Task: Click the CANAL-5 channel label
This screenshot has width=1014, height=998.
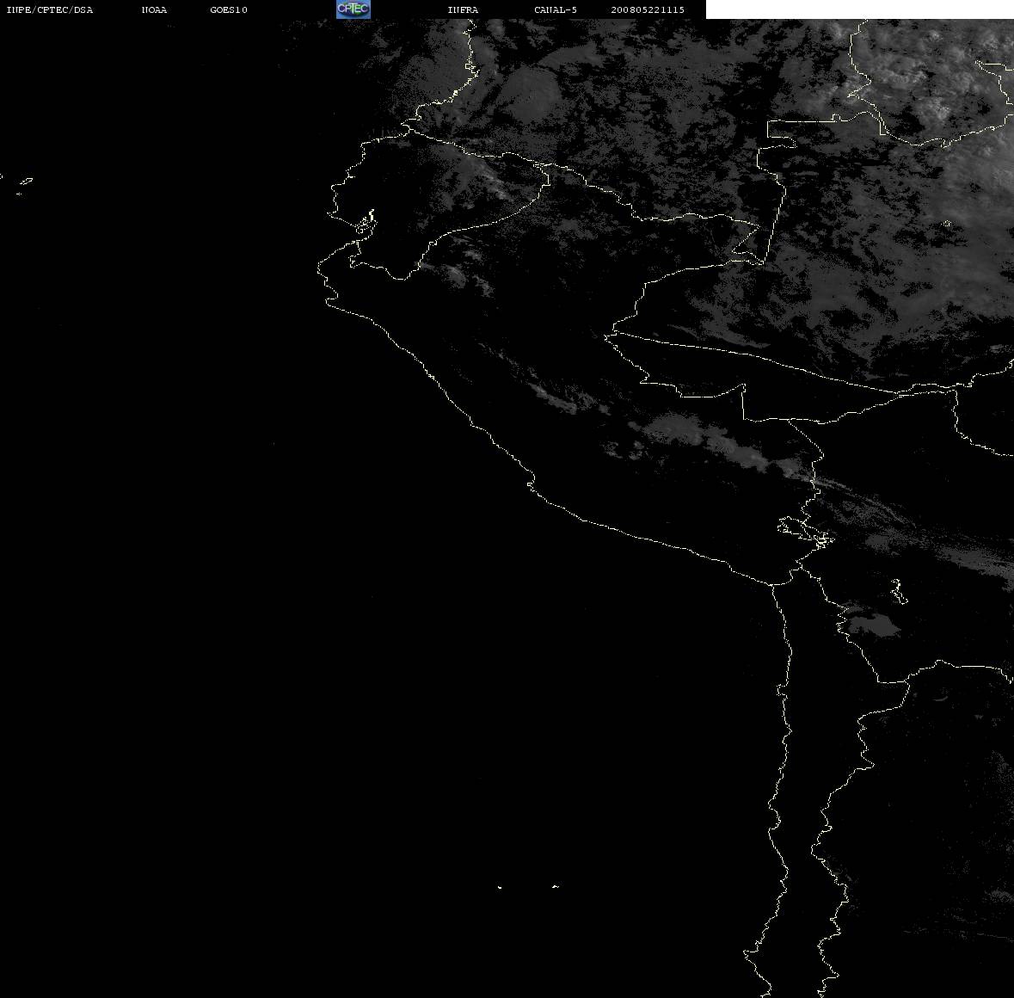Action: pos(556,9)
